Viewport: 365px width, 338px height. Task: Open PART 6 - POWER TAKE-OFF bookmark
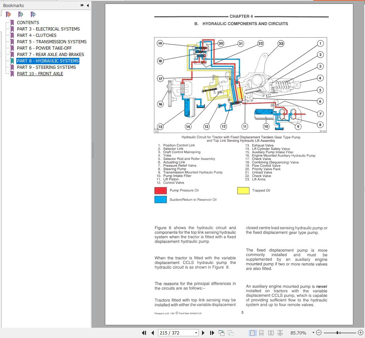click(44, 48)
